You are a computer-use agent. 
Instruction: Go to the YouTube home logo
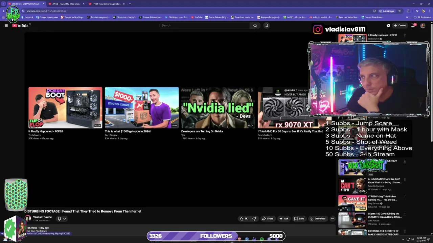pos(20,26)
